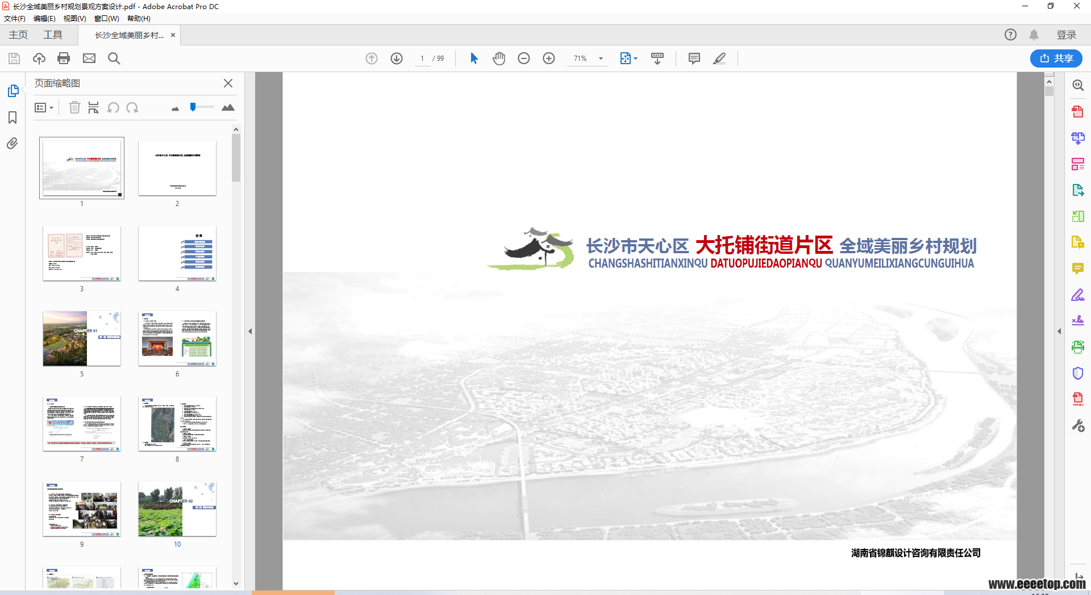Open the 编辑(E) menu

pyautogui.click(x=44, y=18)
